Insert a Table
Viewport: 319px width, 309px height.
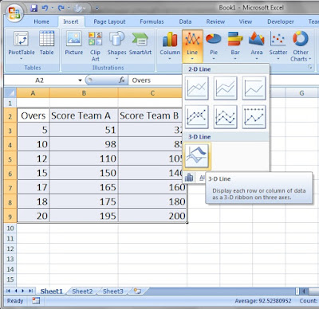[x=46, y=43]
